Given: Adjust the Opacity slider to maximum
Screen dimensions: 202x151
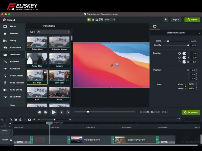Looking at the screenshot, I should 188,45.
